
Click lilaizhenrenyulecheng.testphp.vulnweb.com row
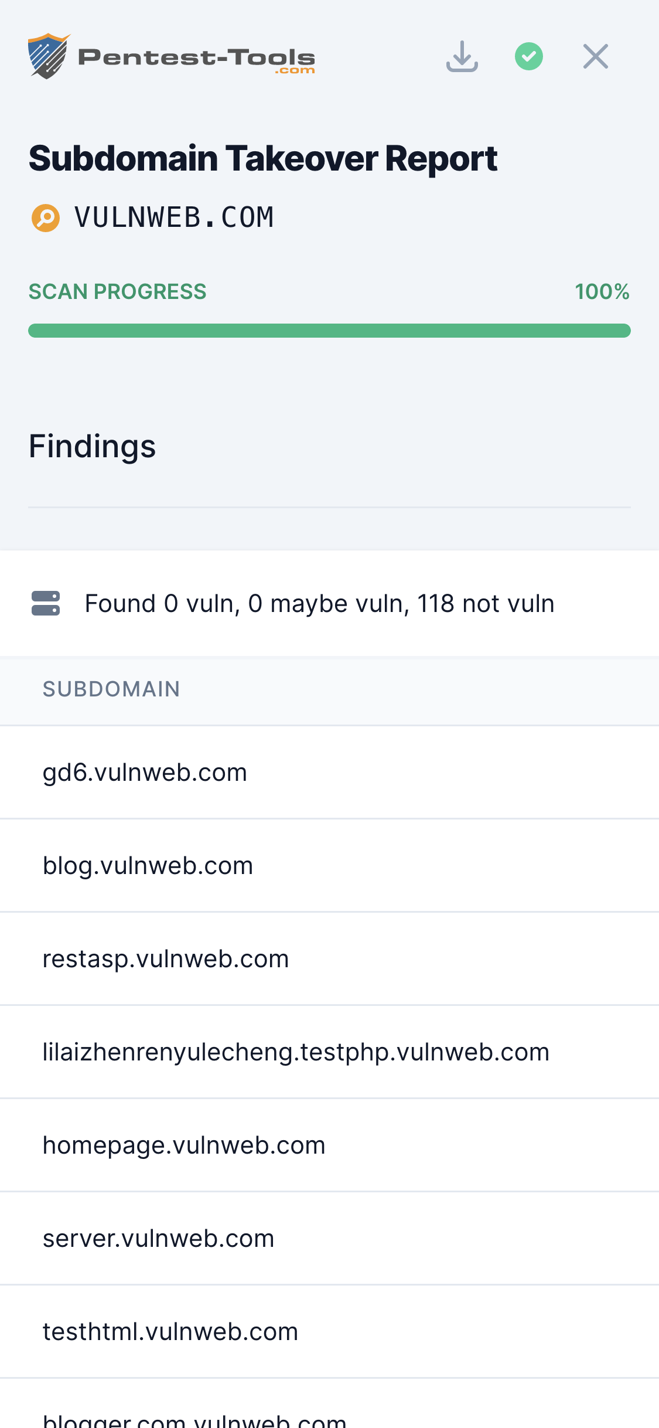296,1052
